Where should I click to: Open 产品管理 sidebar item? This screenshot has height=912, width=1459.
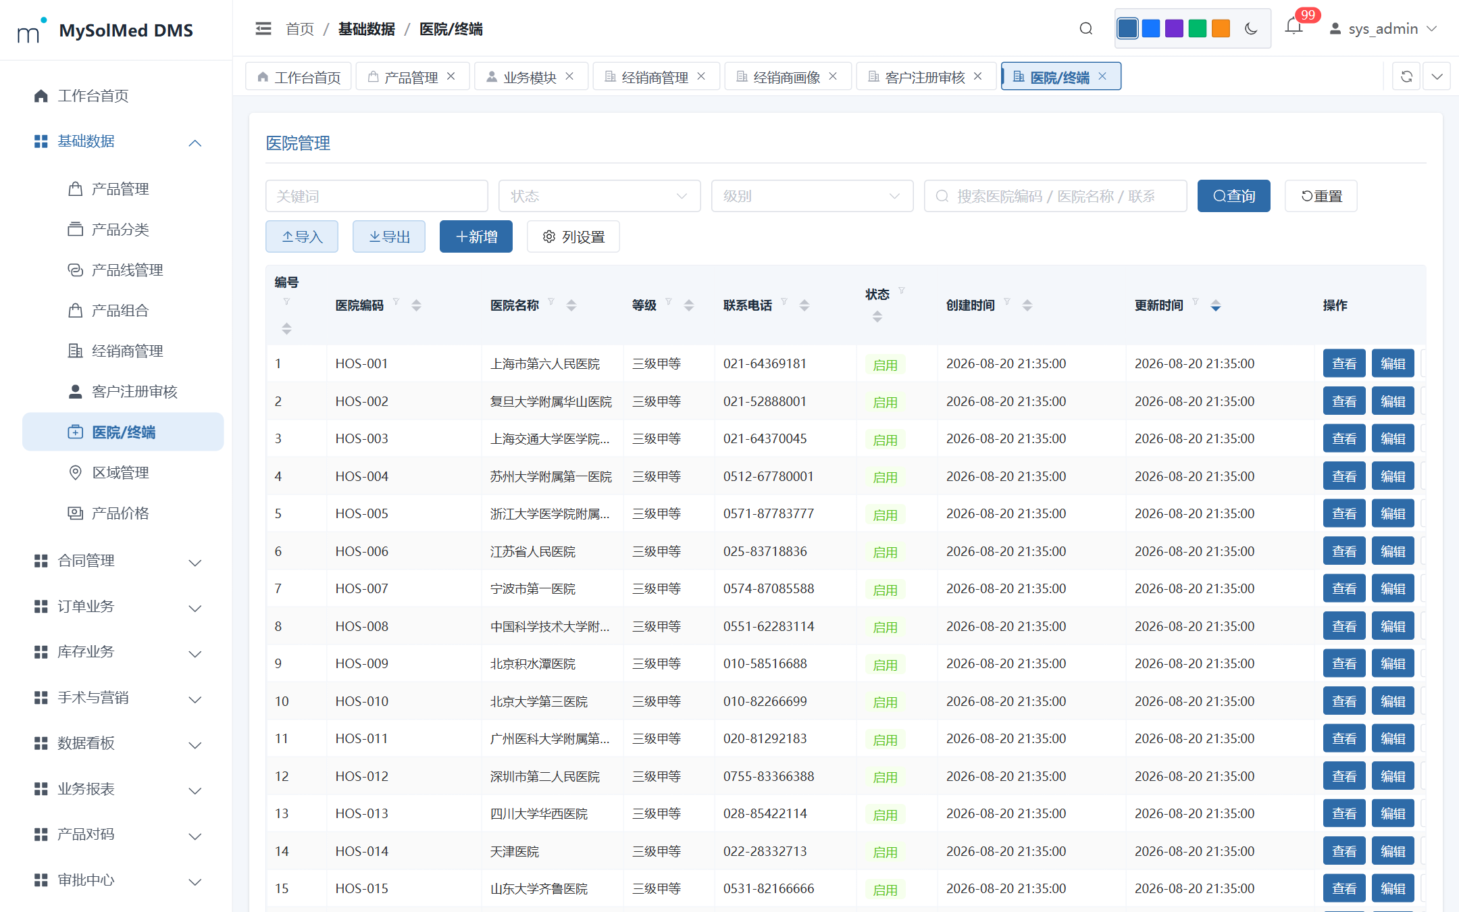tap(123, 189)
